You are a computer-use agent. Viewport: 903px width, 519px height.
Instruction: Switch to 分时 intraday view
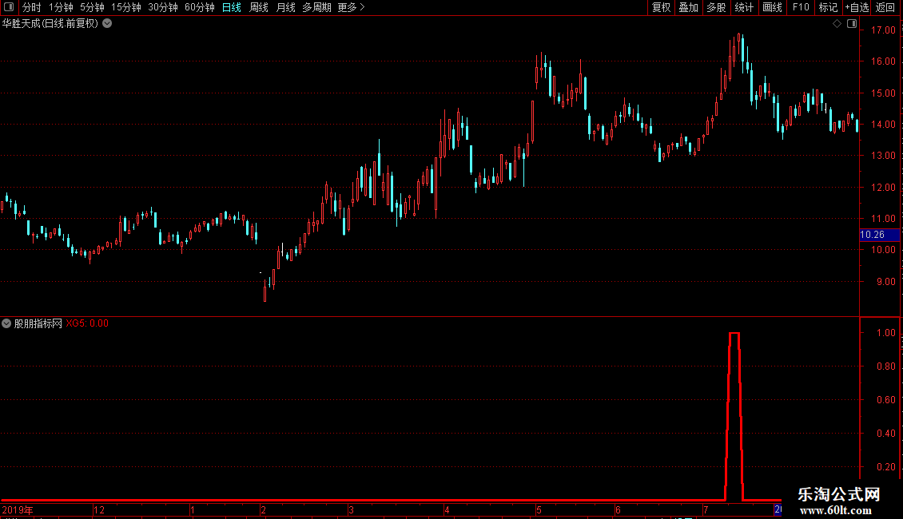click(x=32, y=7)
